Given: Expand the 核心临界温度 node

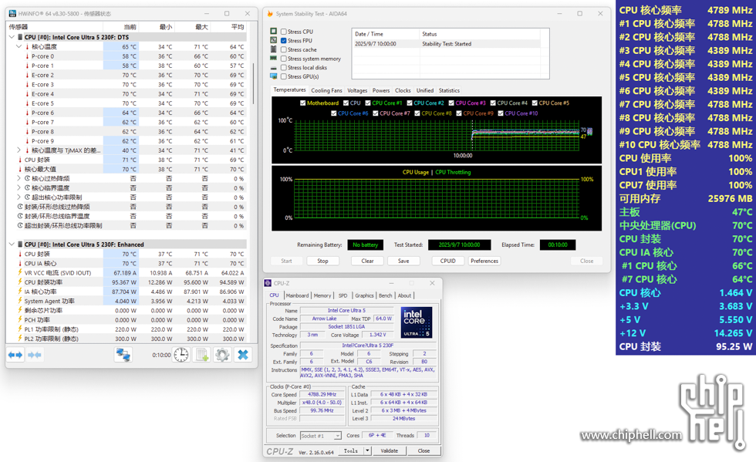Looking at the screenshot, I should [19, 187].
